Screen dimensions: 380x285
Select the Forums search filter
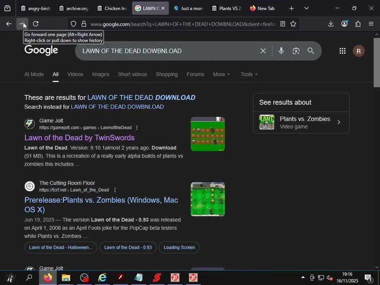pos(195,74)
